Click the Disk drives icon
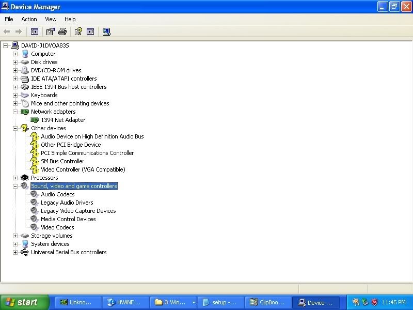This screenshot has height=310, width=413. 25,62
